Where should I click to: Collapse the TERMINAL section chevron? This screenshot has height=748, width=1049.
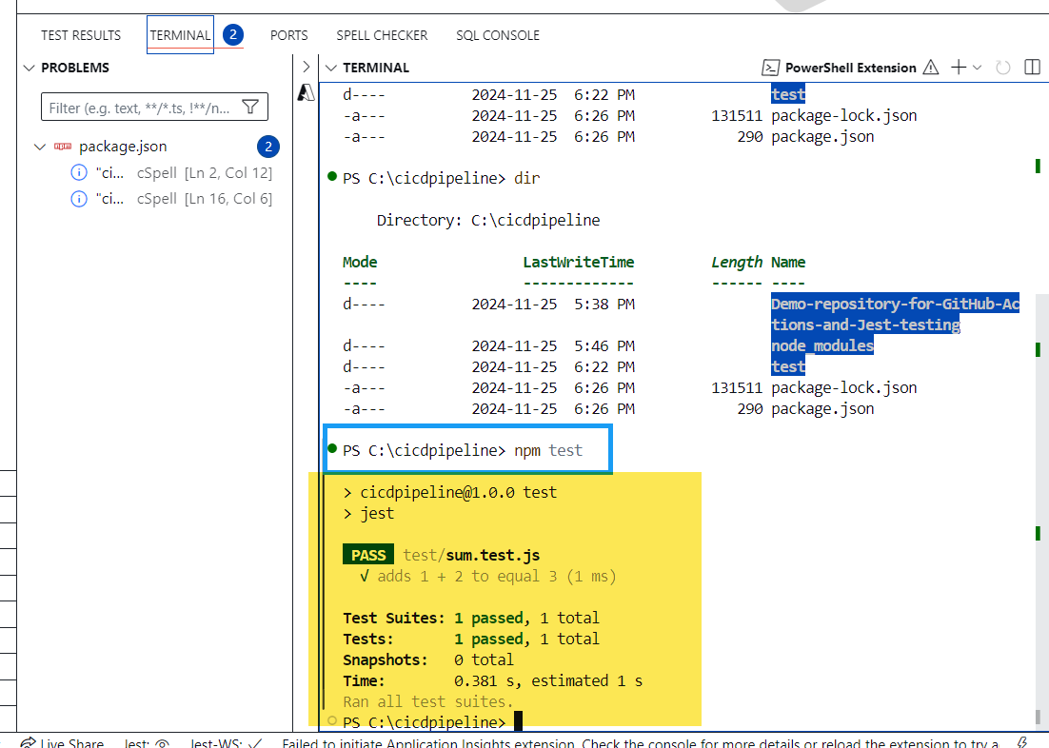click(330, 68)
